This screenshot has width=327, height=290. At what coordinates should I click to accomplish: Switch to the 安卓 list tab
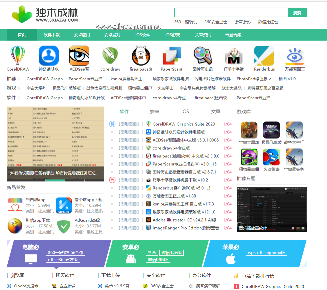tap(155, 112)
